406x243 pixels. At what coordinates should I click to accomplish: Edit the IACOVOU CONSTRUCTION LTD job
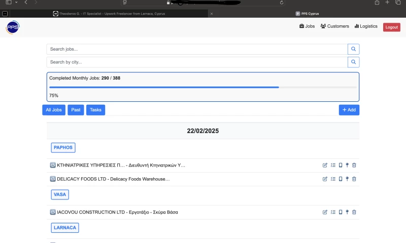click(325, 212)
